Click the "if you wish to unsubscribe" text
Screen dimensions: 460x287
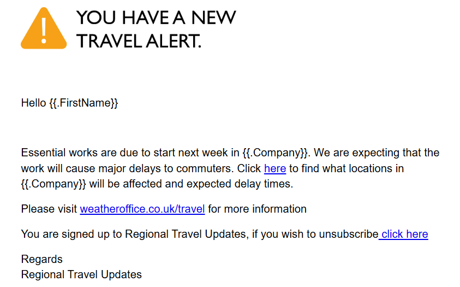pos(314,234)
